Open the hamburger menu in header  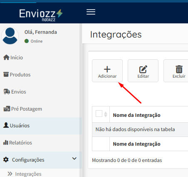tap(91, 12)
